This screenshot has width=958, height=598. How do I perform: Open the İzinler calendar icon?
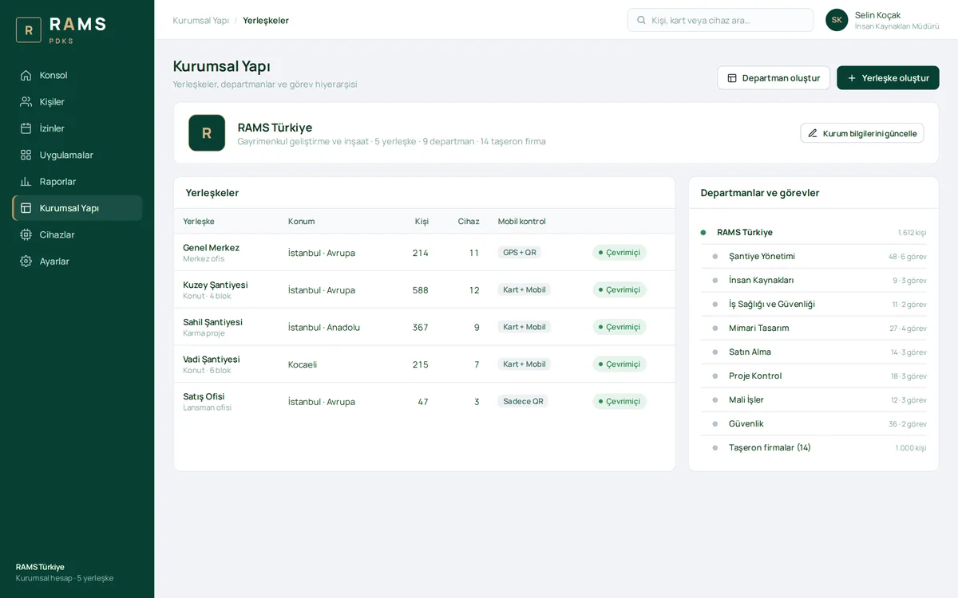[x=26, y=128]
